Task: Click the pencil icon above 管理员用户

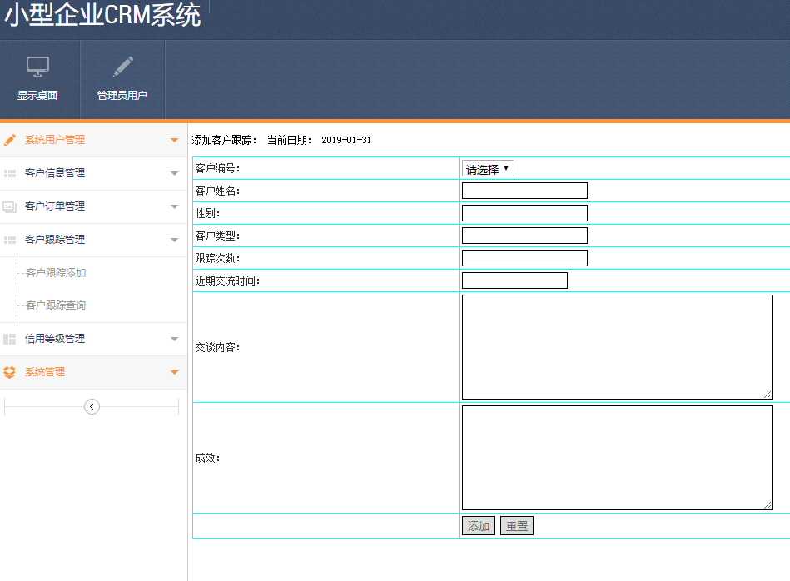Action: [x=122, y=67]
